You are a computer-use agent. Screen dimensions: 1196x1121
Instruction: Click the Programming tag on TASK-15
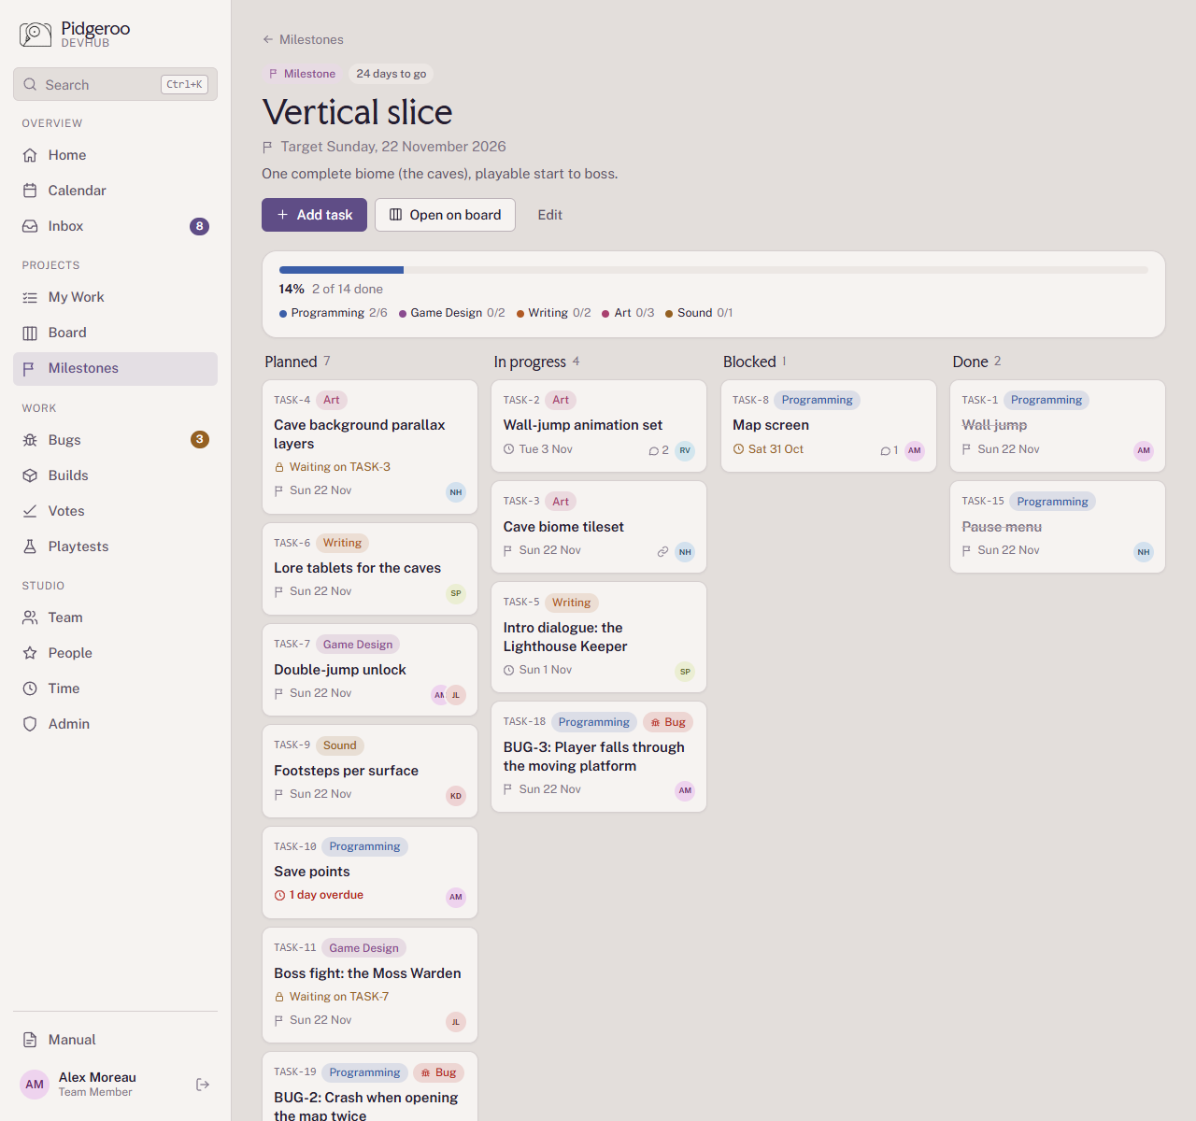(1052, 502)
